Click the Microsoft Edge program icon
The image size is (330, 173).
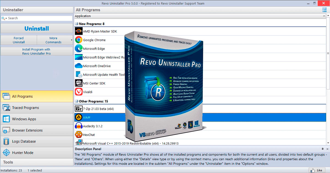79,48
